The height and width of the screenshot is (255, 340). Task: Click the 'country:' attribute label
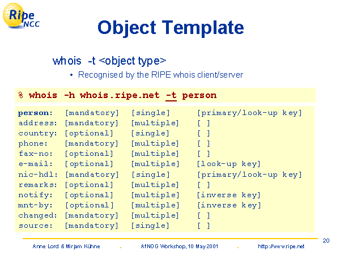37,133
